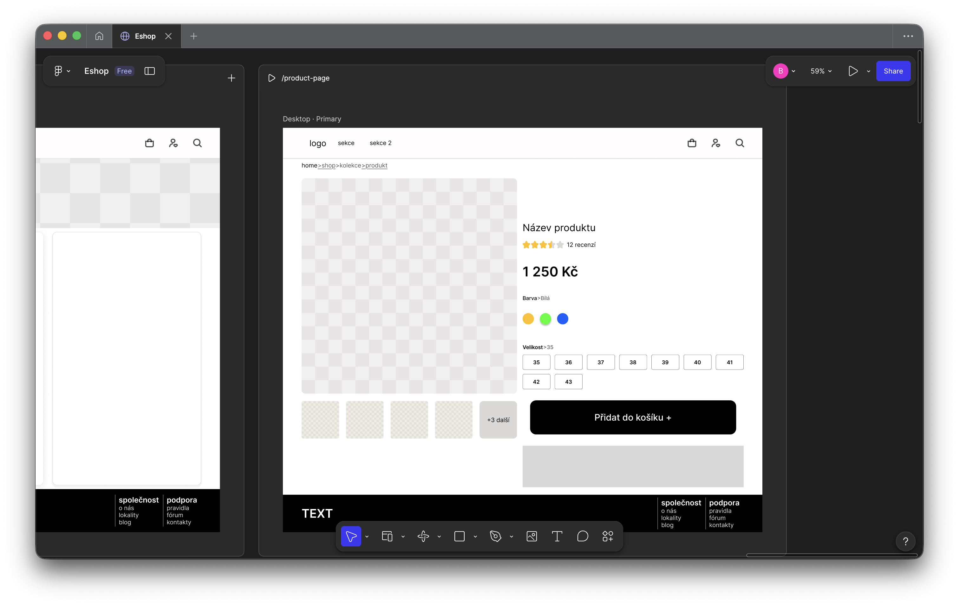Click the cart bag icon in Desktop frame
Viewport: 959px width, 606px height.
692,143
